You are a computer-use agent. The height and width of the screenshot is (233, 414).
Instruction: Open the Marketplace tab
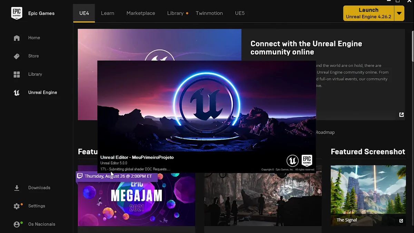[x=141, y=13]
